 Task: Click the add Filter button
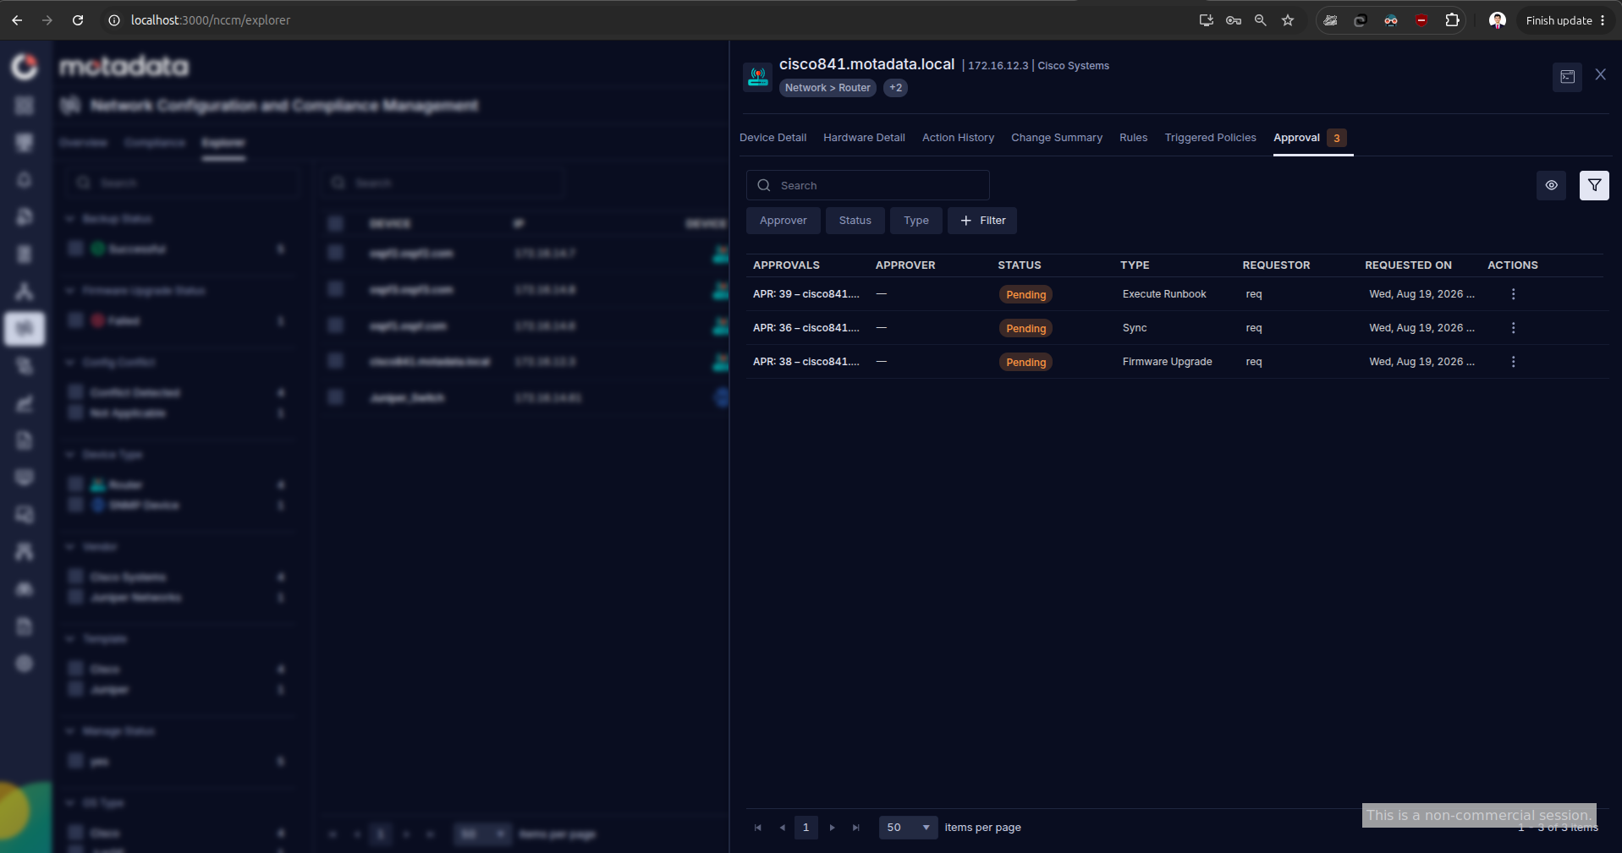(982, 221)
